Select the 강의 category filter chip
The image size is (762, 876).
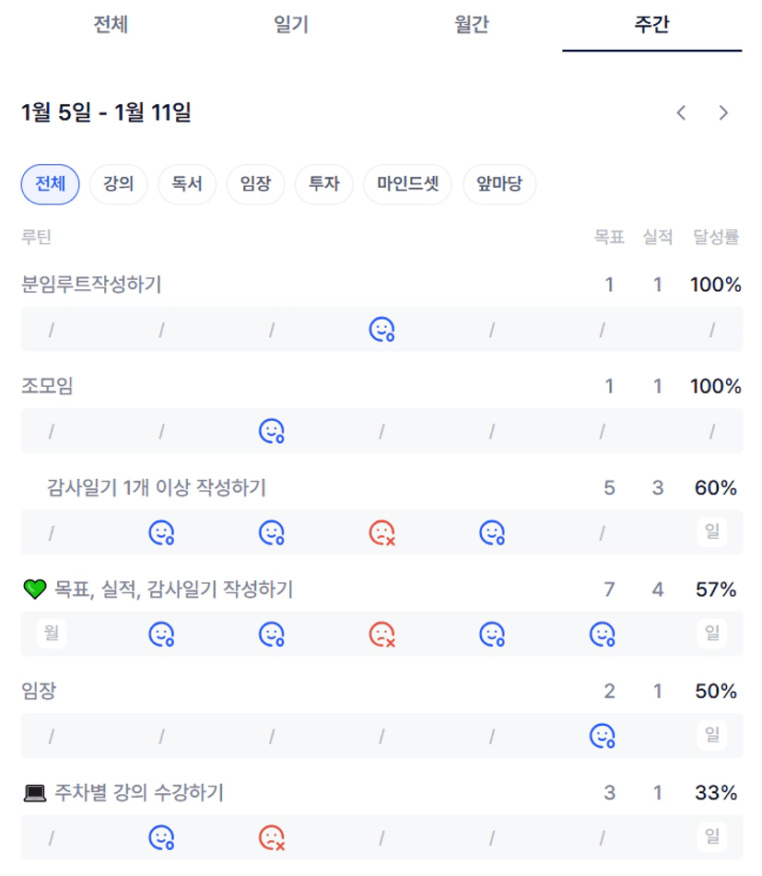tap(119, 184)
